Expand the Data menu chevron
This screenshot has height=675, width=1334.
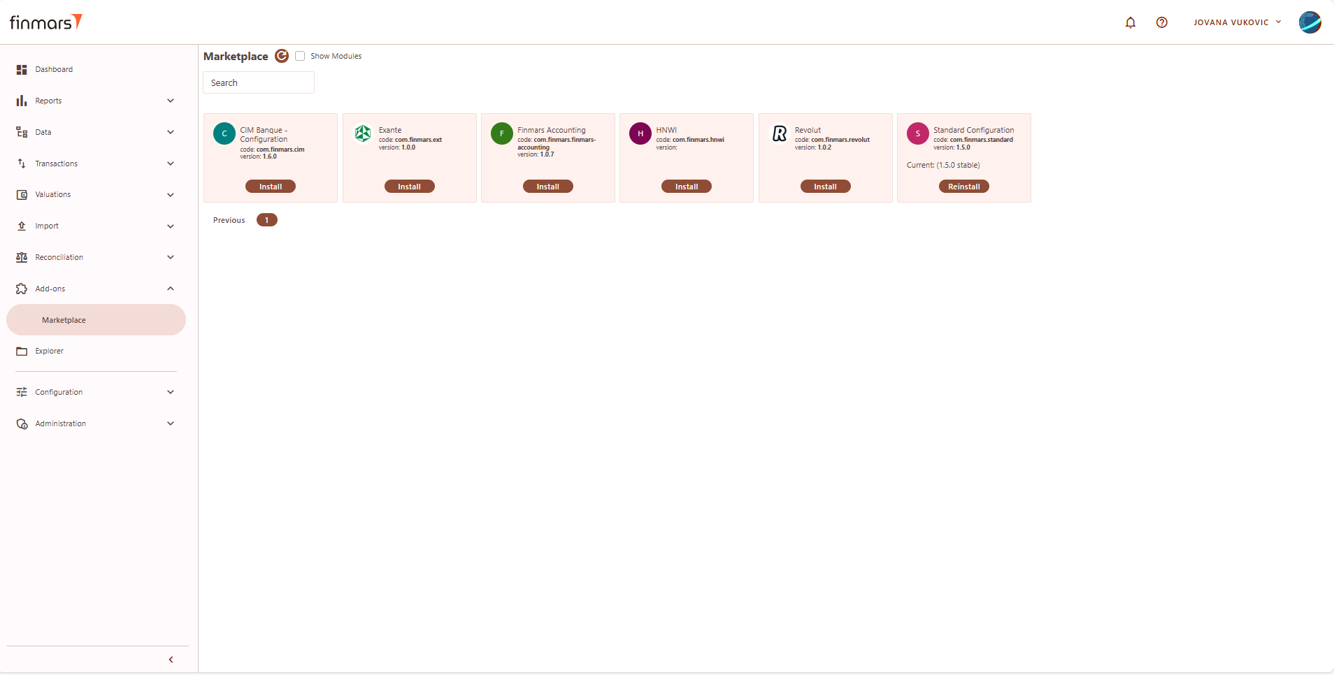[x=171, y=132]
